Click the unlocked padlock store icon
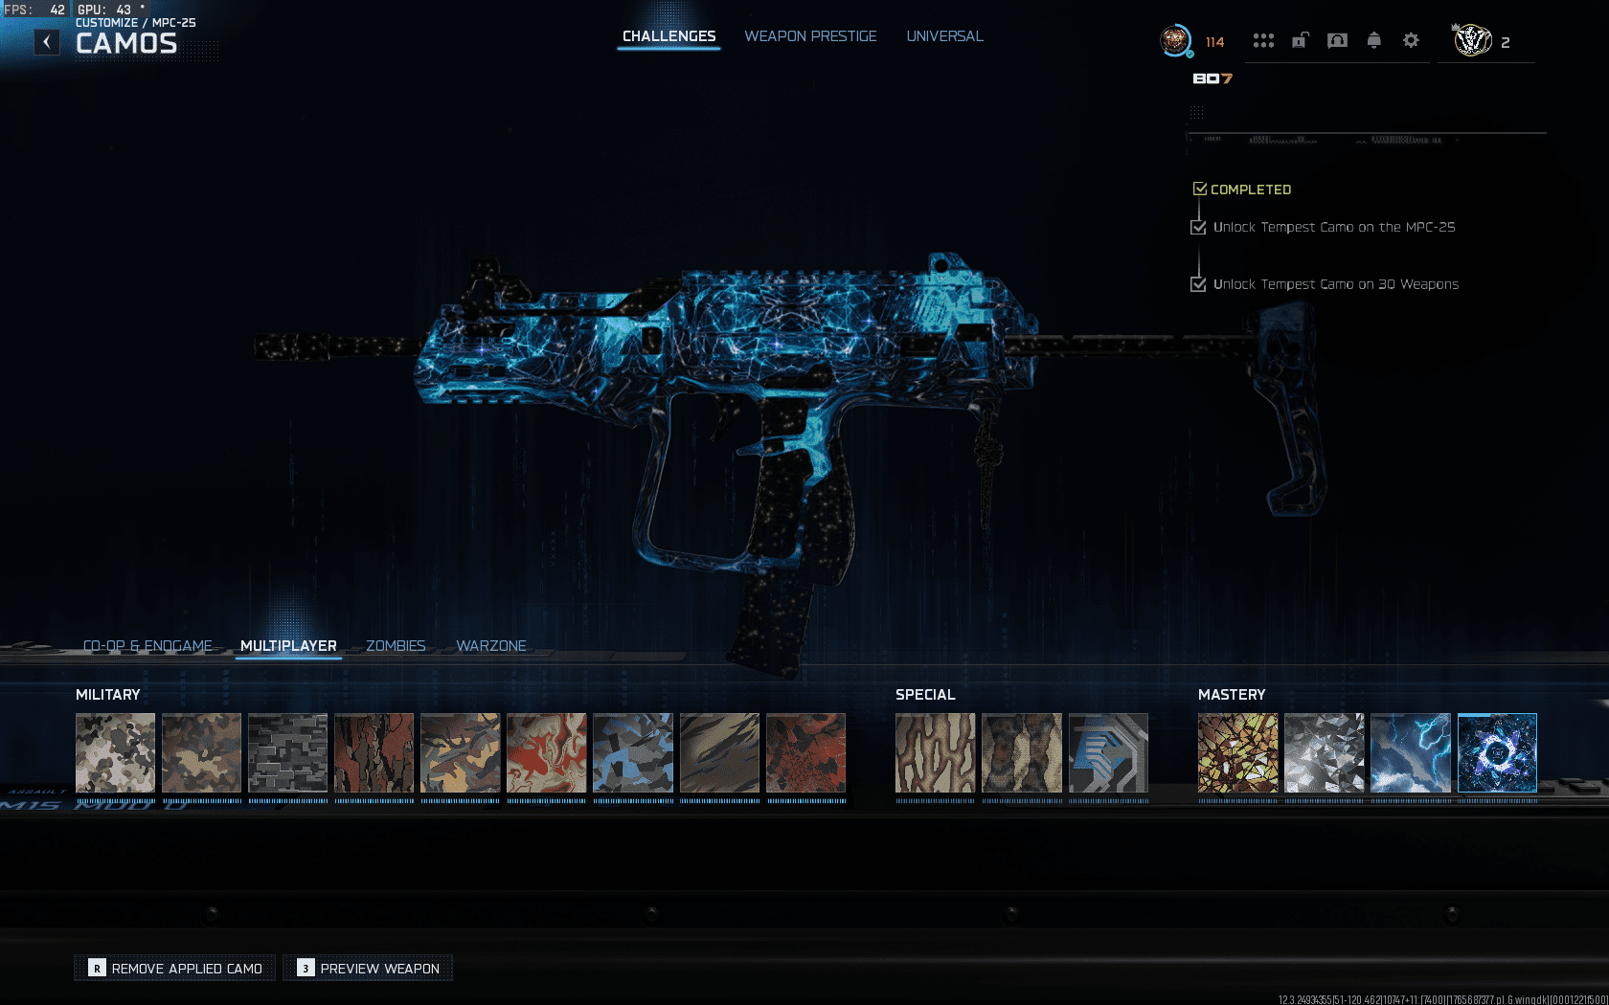The width and height of the screenshot is (1609, 1005). point(1299,40)
